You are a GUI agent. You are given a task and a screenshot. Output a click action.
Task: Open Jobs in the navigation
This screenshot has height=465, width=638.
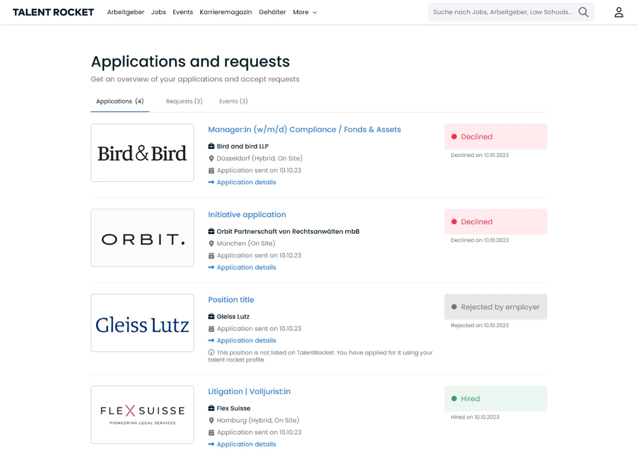tap(158, 12)
